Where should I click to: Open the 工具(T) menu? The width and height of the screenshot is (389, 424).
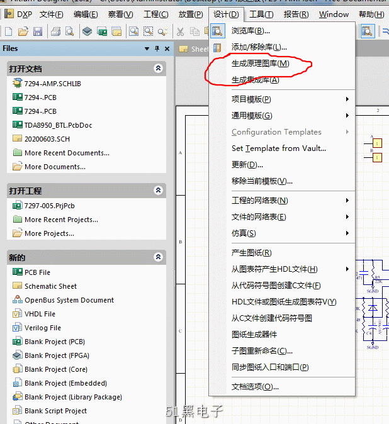click(x=261, y=14)
